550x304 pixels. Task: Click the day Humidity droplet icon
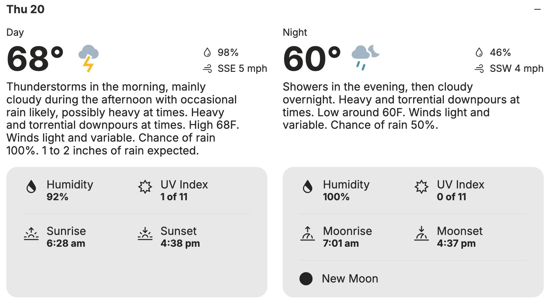coord(31,187)
